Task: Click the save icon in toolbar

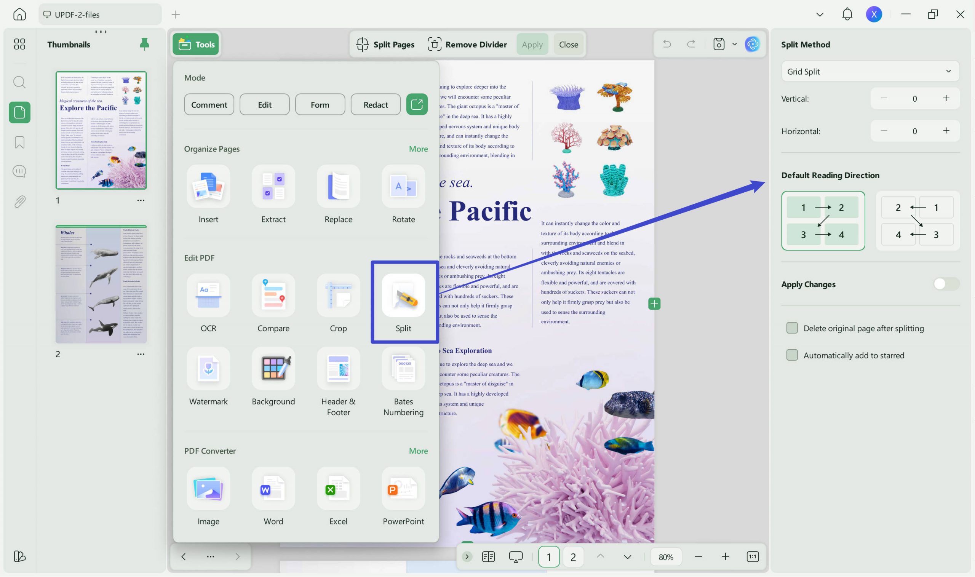Action: point(719,44)
